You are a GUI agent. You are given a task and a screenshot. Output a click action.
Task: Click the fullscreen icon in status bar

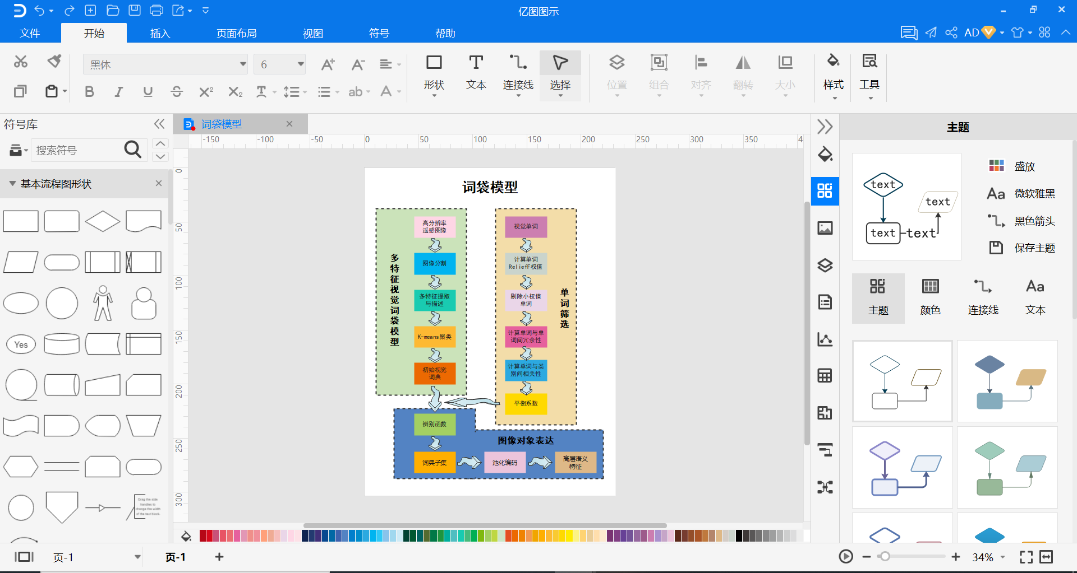pos(1026,557)
